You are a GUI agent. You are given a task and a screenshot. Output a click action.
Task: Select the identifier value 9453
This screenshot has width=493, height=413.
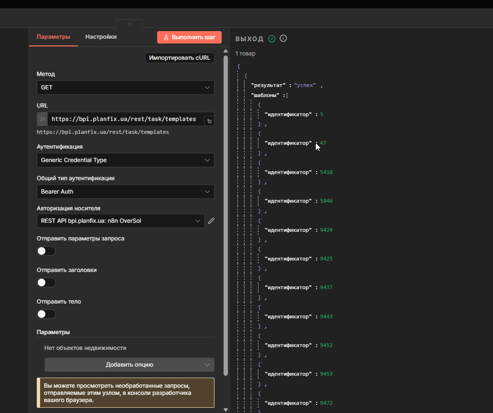pos(326,374)
